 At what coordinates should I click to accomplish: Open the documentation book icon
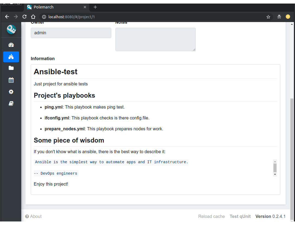(x=11, y=103)
